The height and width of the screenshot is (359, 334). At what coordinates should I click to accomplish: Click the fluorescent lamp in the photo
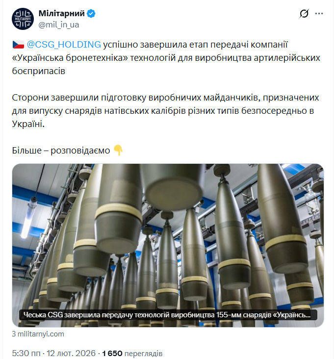point(28,217)
